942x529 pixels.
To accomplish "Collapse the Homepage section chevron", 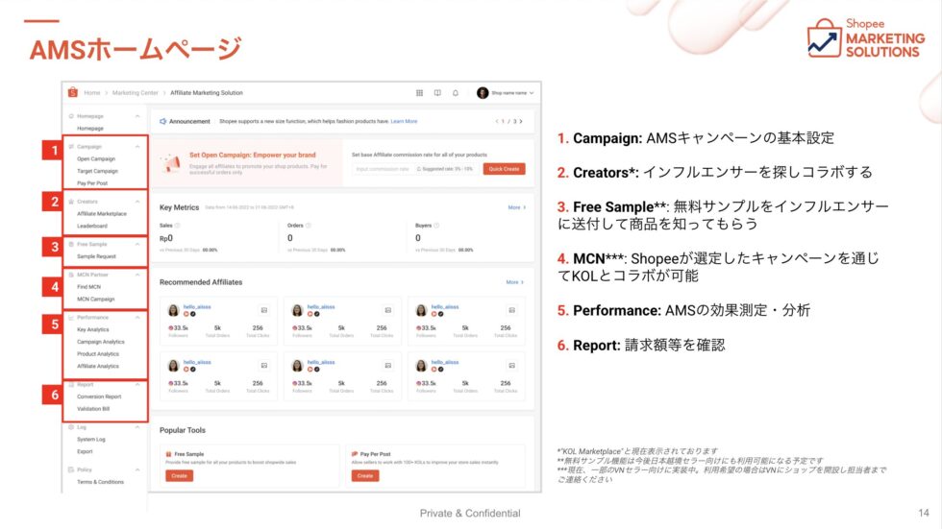I will coord(137,116).
